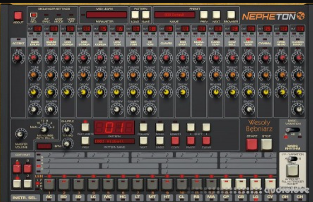Image resolution: width=313 pixels, height=202 pixels.
Task: Click the red CLEAR button
Action: pyautogui.click(x=206, y=141)
